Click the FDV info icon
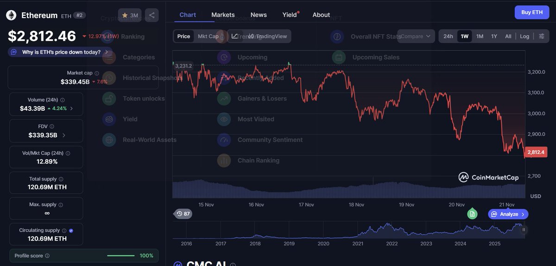The height and width of the screenshot is (266, 556). [x=52, y=127]
